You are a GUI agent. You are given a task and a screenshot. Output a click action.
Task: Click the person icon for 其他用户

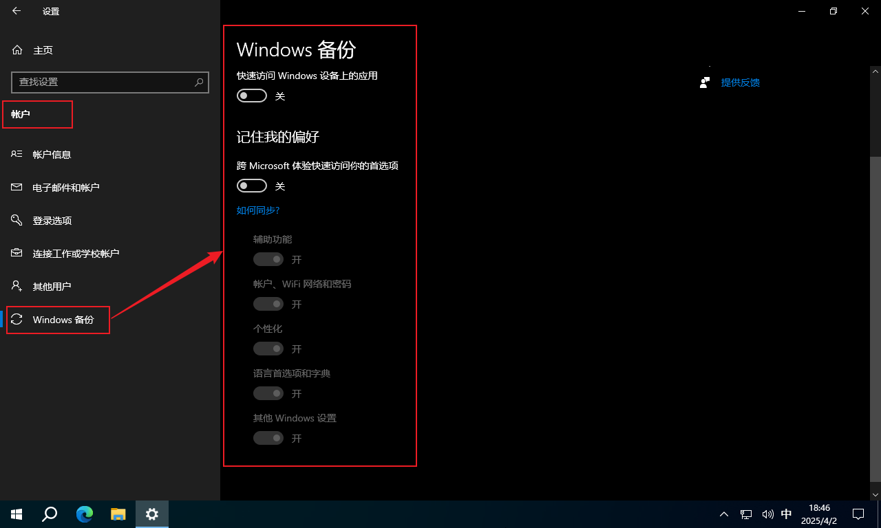click(17, 286)
